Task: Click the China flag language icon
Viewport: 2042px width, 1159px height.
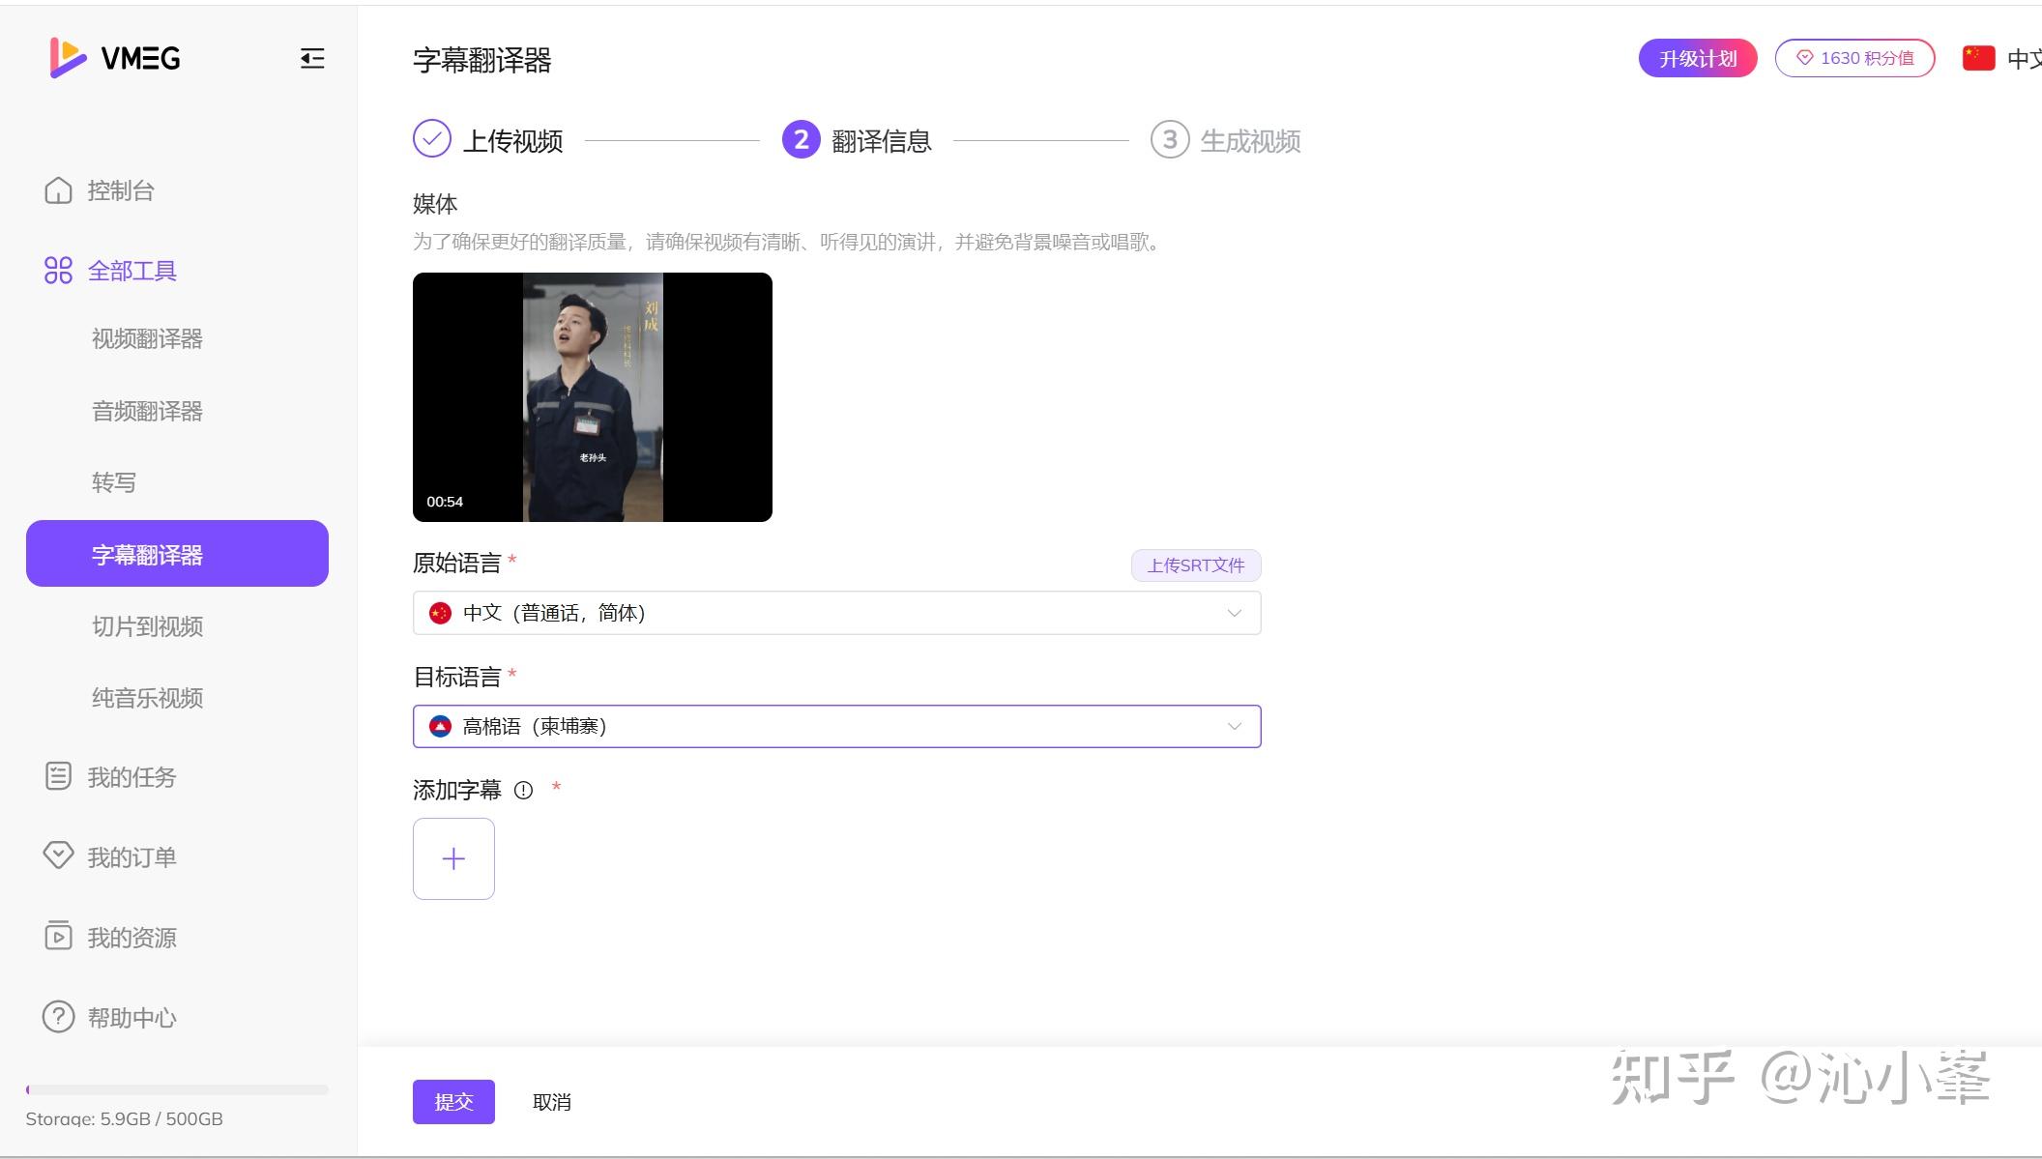Action: click(x=1978, y=58)
